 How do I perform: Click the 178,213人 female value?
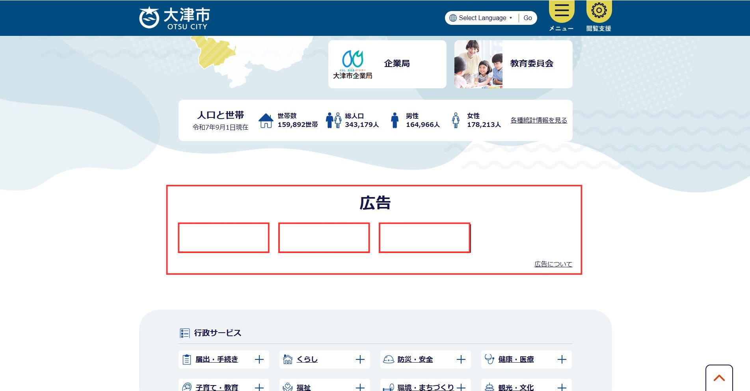(x=484, y=125)
